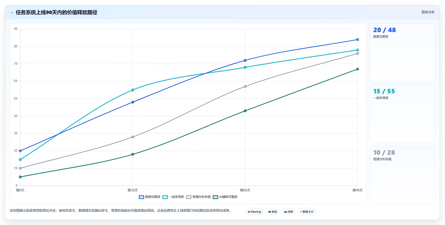This screenshot has width=445, height=225.
Task: Select 管理分析价值 point at 第0天 (10)
Action: (20, 168)
